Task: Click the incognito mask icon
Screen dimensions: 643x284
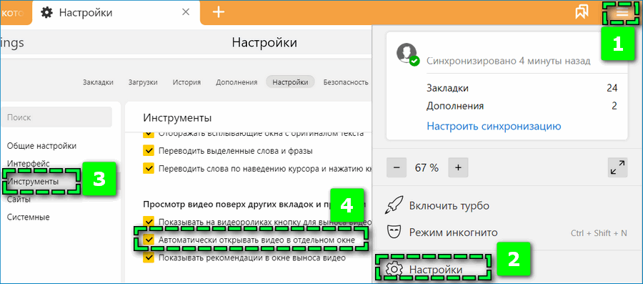Action: (394, 232)
